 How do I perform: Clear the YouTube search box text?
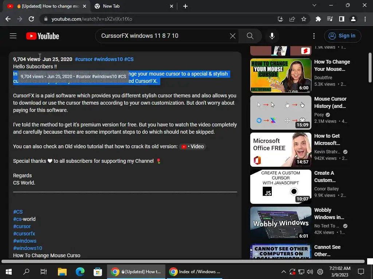click(x=233, y=36)
